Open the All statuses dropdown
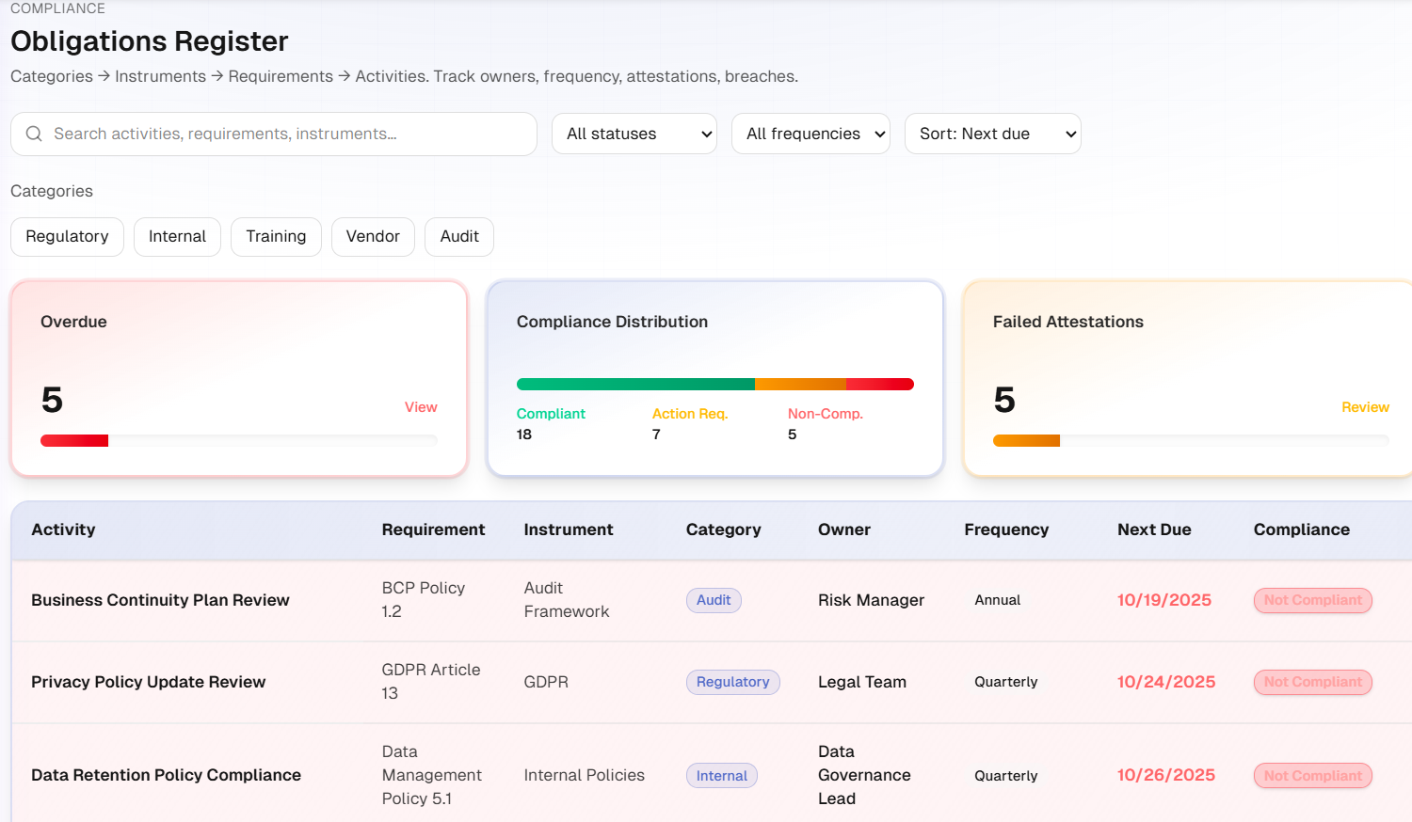Viewport: 1412px width, 822px height. (634, 134)
